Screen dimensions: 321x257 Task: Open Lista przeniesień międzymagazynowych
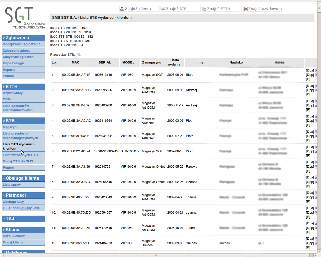[x=24, y=136]
